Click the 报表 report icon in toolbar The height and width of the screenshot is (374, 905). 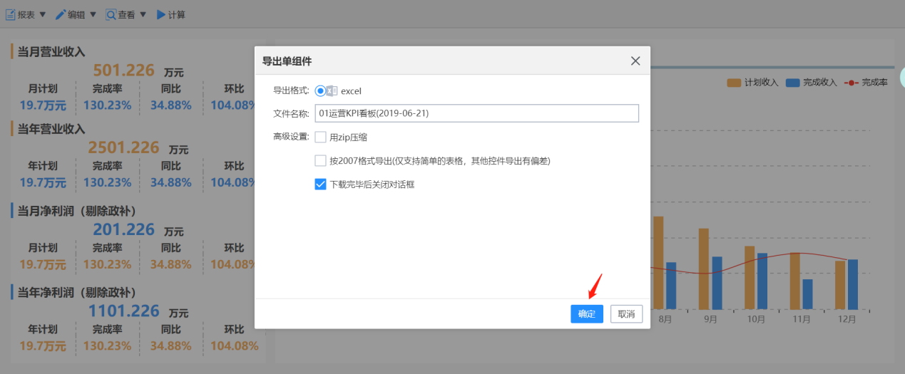pos(11,14)
